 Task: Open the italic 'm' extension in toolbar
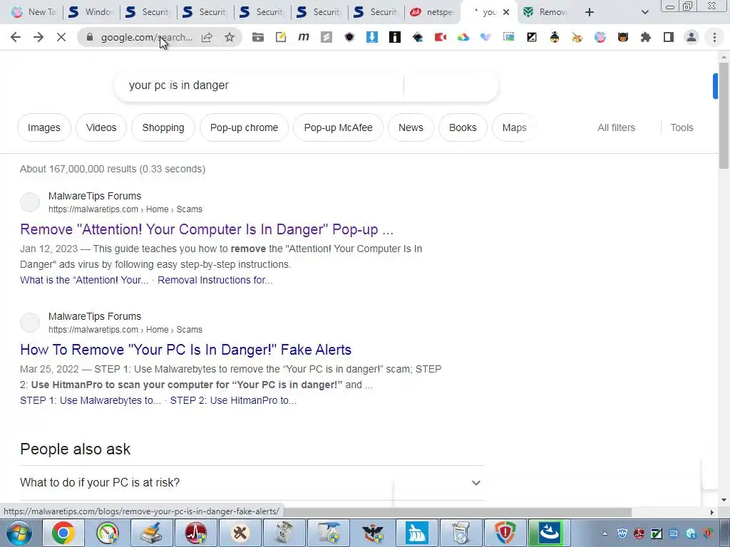click(x=304, y=37)
